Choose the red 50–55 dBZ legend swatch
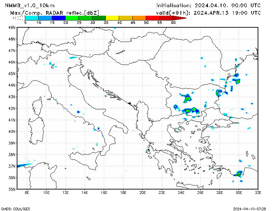This screenshot has width=273, height=211. click(152, 18)
